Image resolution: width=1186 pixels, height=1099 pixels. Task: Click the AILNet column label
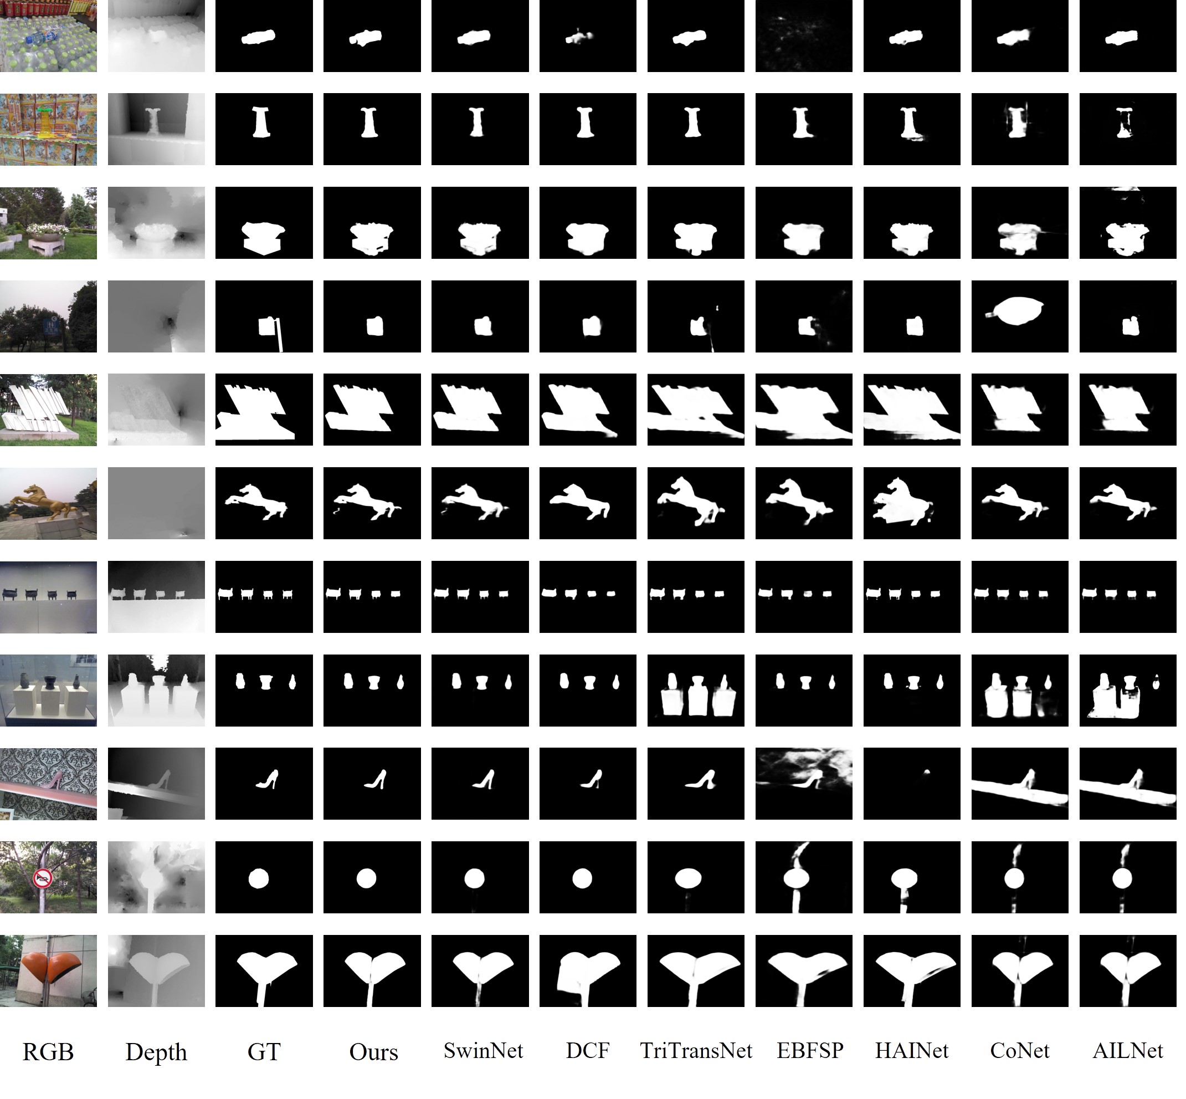tap(1127, 1051)
